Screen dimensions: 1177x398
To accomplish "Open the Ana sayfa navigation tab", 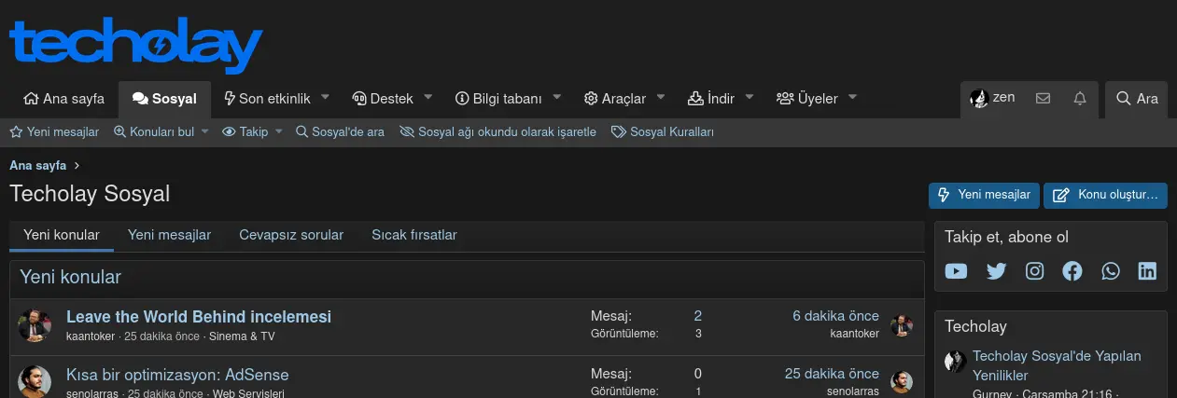I will click(63, 98).
